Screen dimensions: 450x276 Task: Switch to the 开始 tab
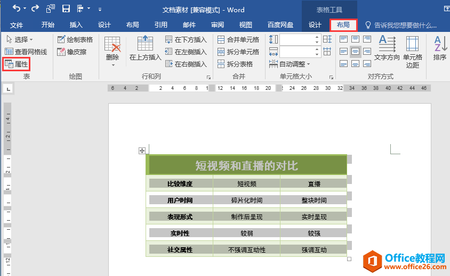[x=47, y=25]
